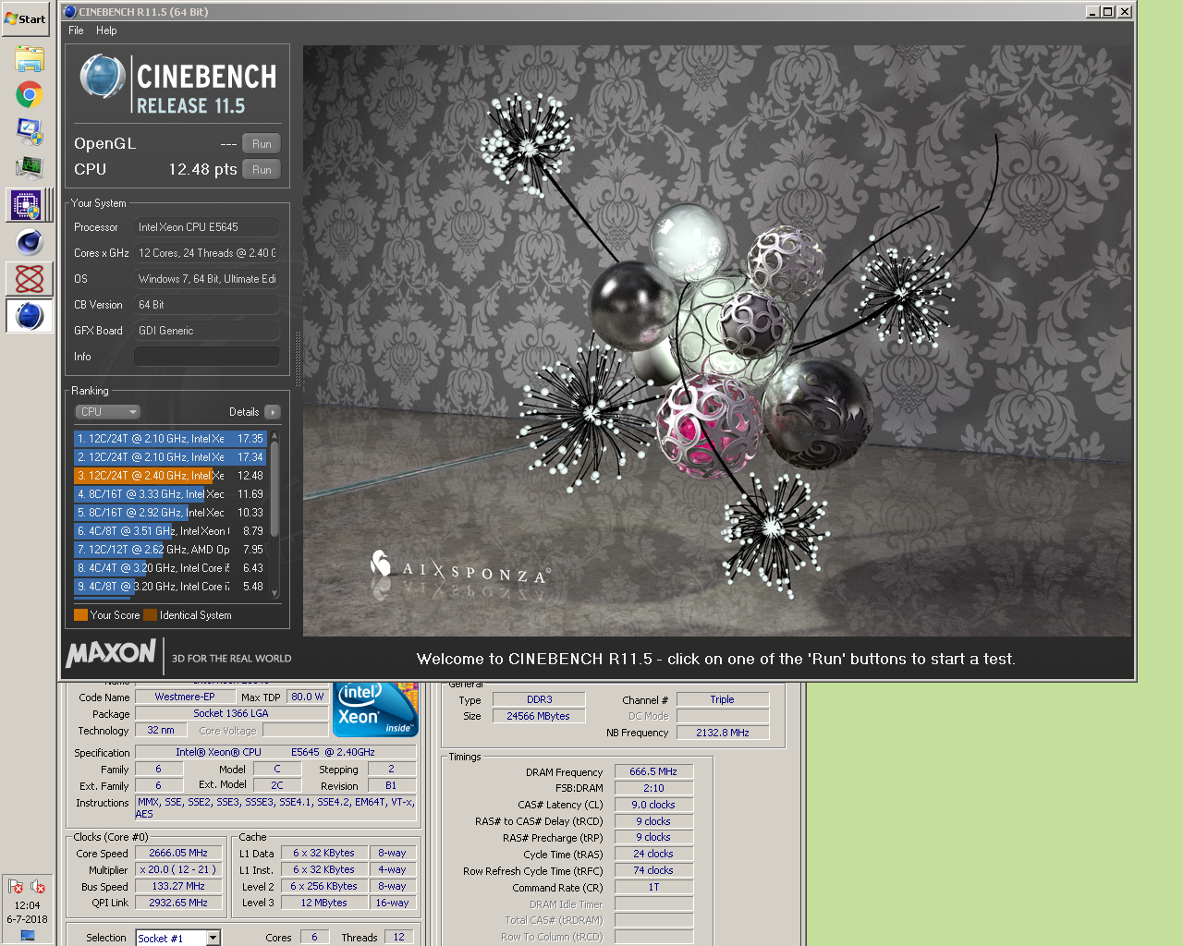This screenshot has width=1183, height=946.
Task: Click the muted speaker tray icon
Action: click(x=38, y=887)
